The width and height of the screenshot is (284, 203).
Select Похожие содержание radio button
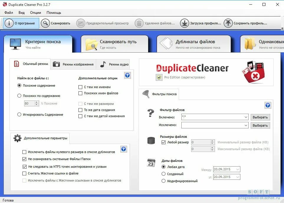(x=19, y=85)
